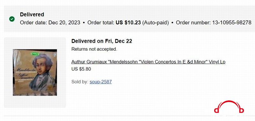Screen dimensions: 255x121
Task: Click the order date Dec 20, 2023
Action: click(x=64, y=22)
